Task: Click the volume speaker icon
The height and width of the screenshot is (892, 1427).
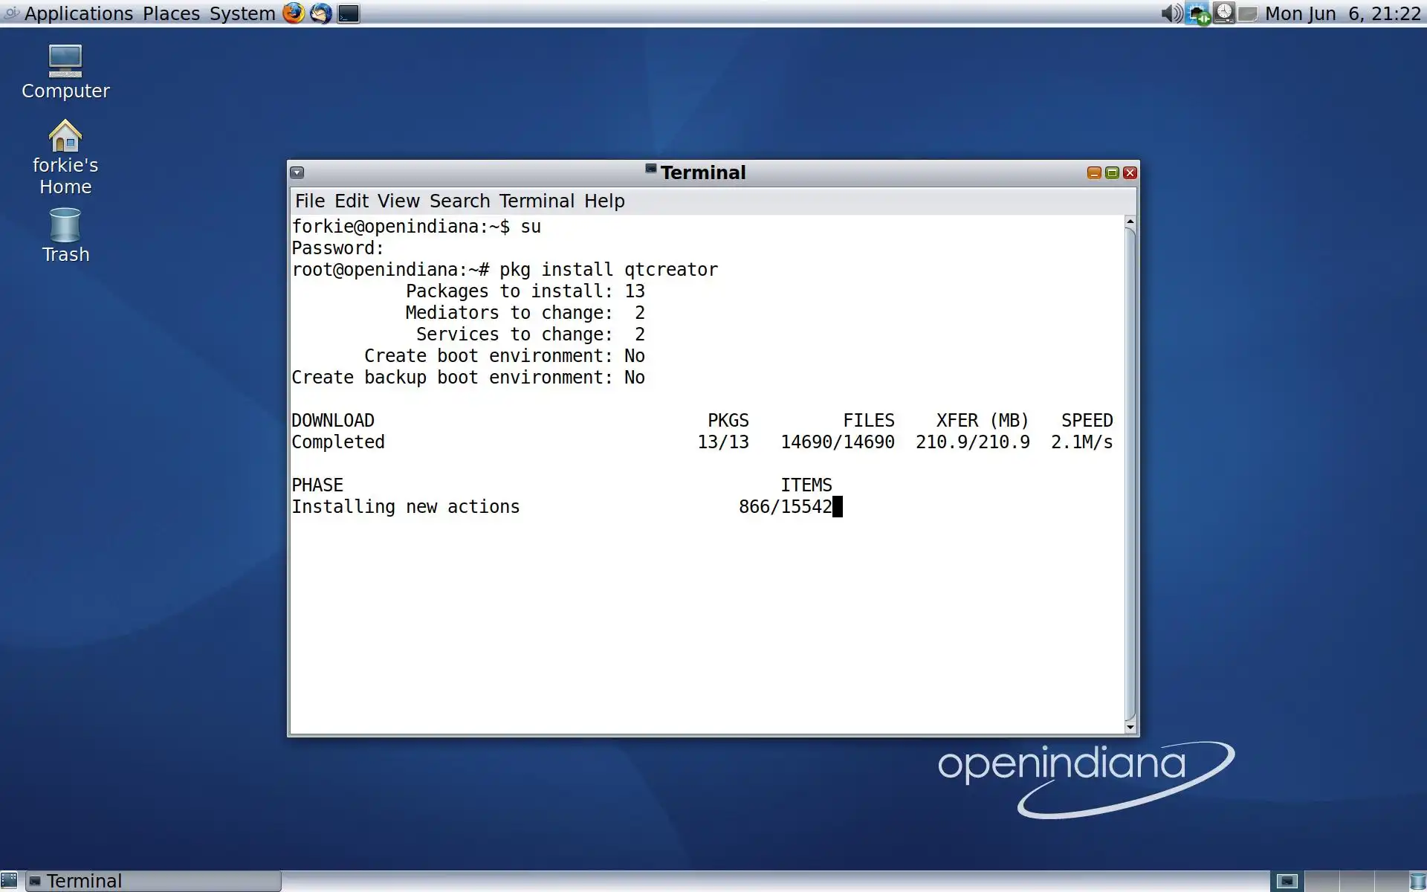Action: click(x=1171, y=13)
